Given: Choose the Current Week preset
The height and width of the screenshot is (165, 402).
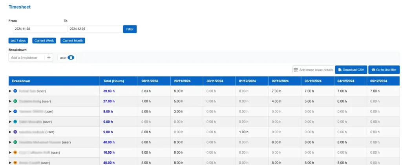Looking at the screenshot, I should 44,41.
